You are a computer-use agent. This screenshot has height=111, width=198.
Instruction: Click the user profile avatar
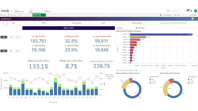coord(195,11)
